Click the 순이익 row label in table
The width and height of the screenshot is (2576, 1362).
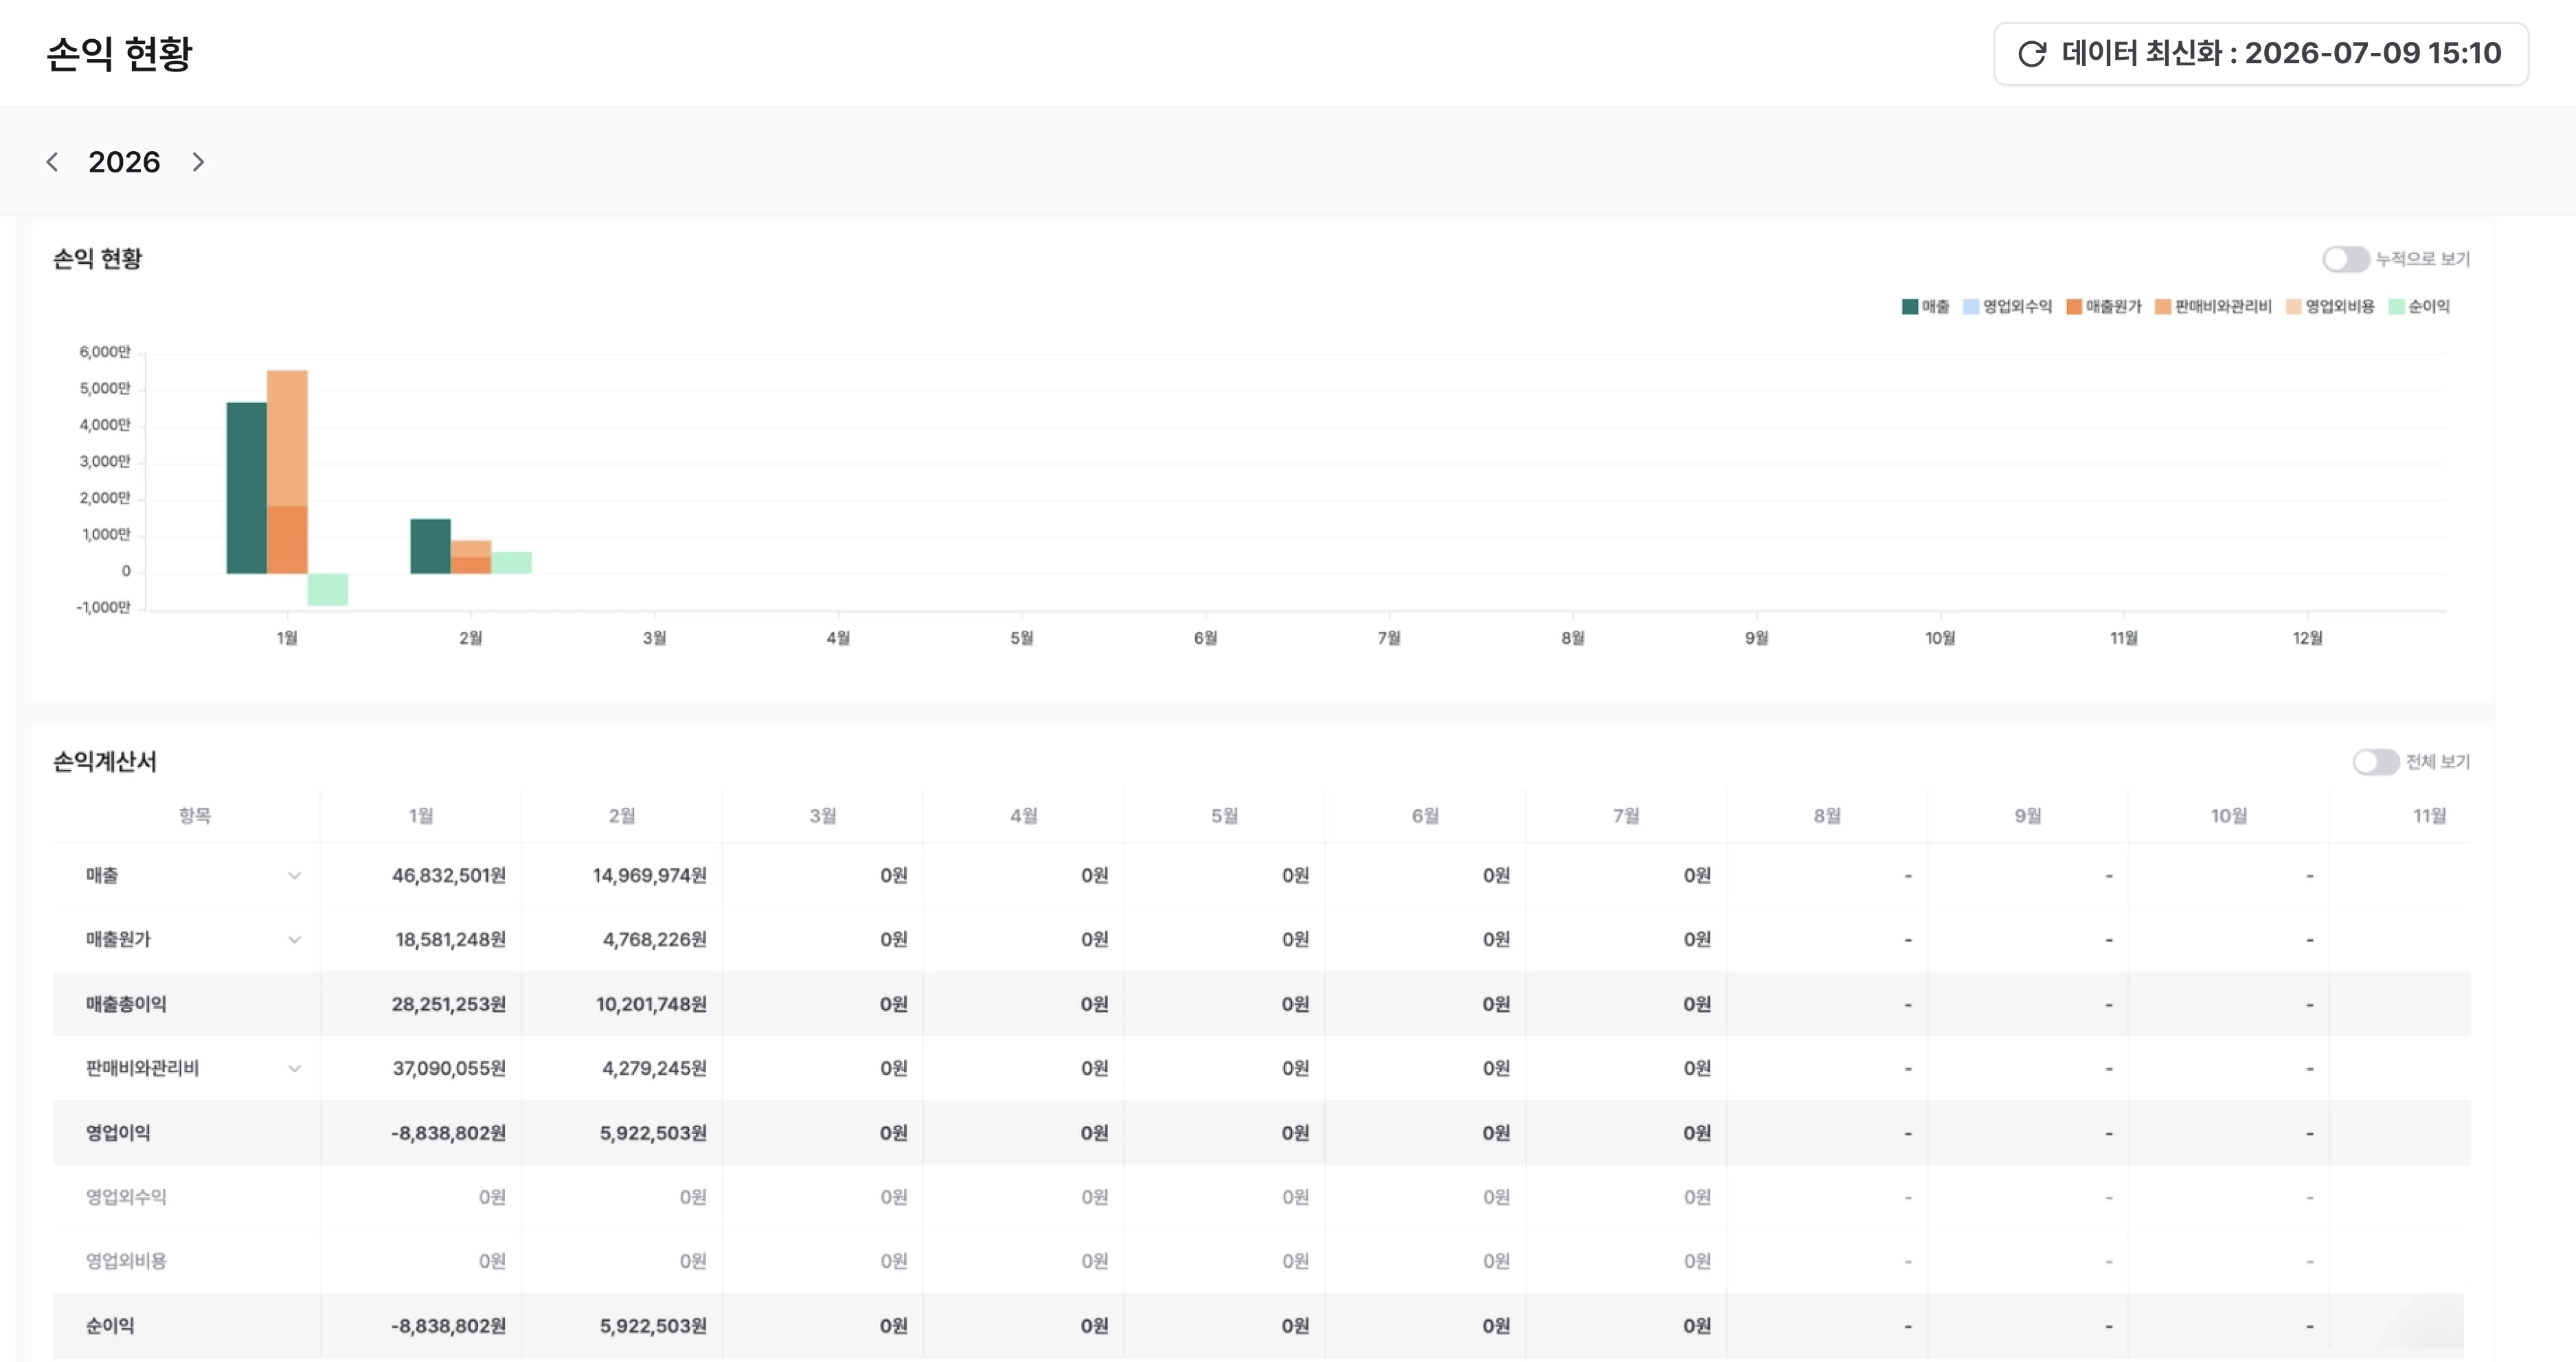tap(110, 1326)
